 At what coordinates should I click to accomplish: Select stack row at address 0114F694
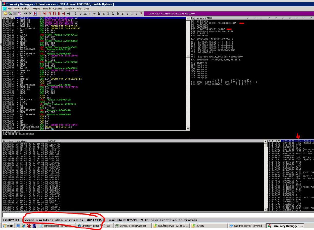coord(291,141)
